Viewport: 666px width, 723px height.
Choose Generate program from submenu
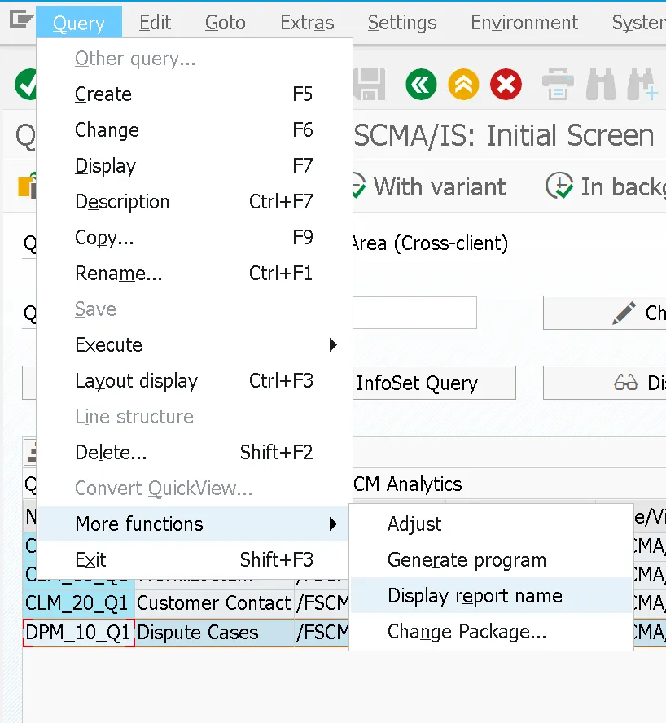point(467,560)
